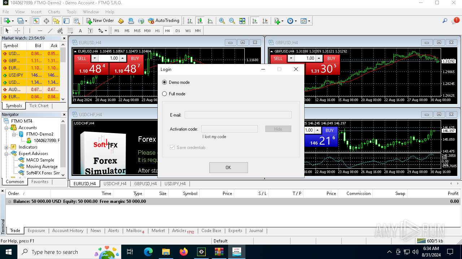Switch timeframe to W1

click(x=188, y=31)
